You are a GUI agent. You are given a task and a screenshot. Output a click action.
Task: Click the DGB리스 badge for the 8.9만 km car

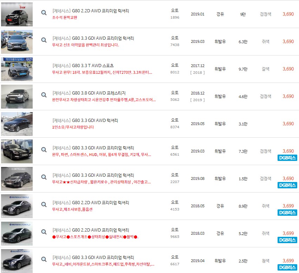click(x=287, y=213)
